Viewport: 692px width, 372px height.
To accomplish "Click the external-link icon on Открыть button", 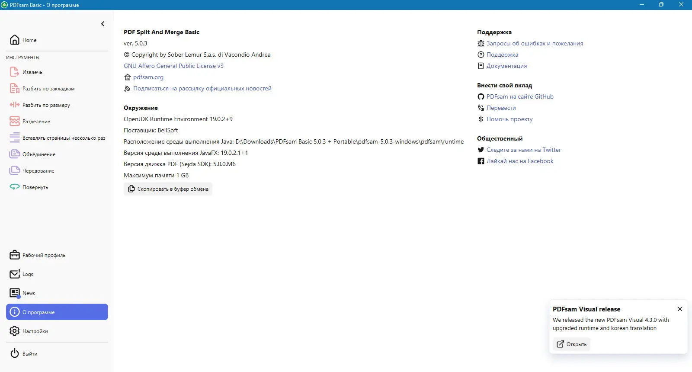I will (x=561, y=344).
